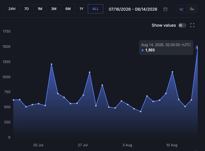Click the 10 Aug peak data point

[172, 72]
